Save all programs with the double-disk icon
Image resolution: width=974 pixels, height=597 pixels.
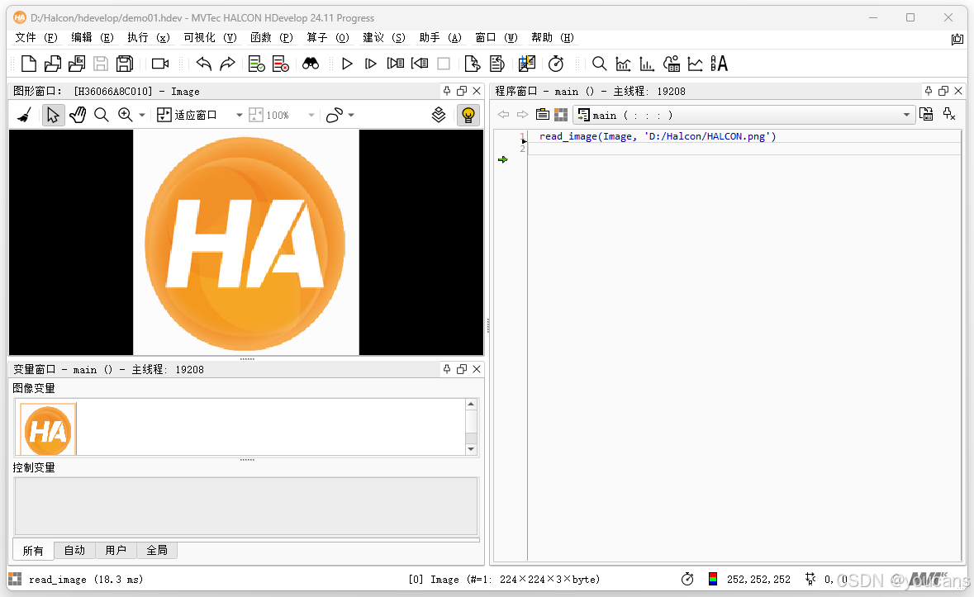125,64
